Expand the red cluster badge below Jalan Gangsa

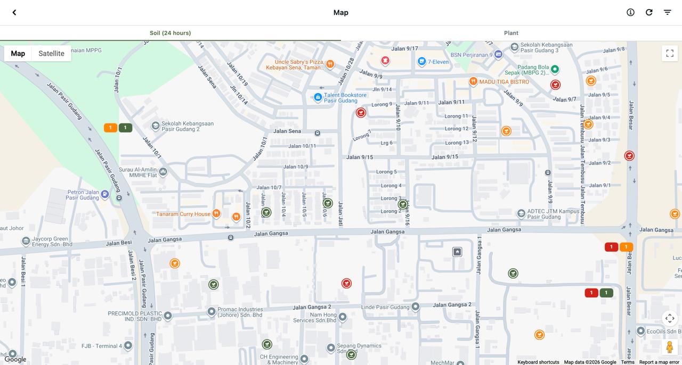pos(611,247)
